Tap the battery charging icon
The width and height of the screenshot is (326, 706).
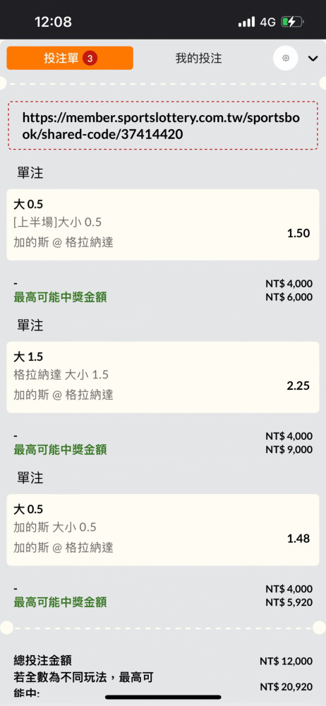(292, 22)
